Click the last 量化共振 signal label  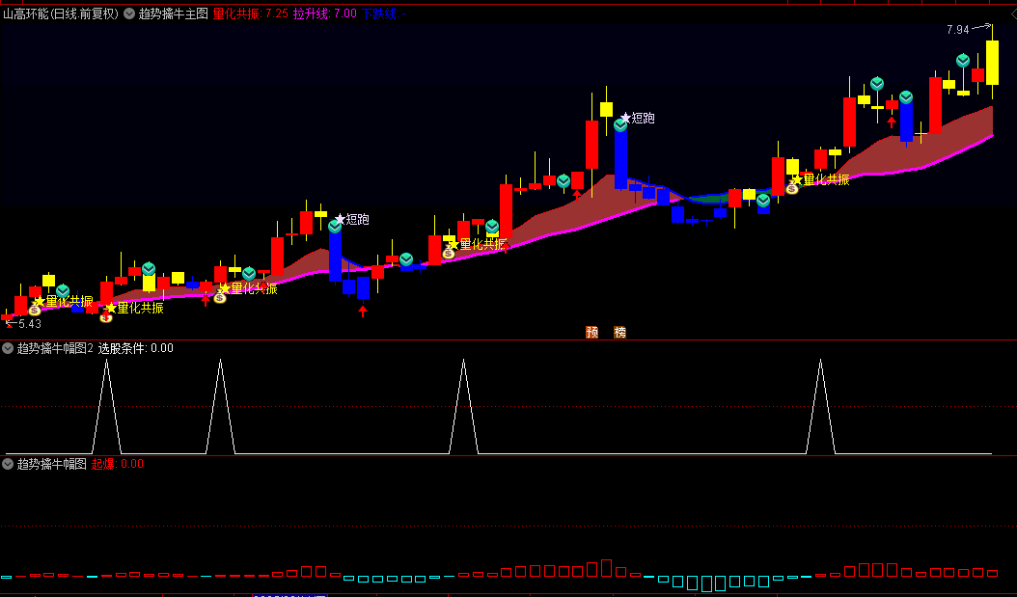point(826,179)
